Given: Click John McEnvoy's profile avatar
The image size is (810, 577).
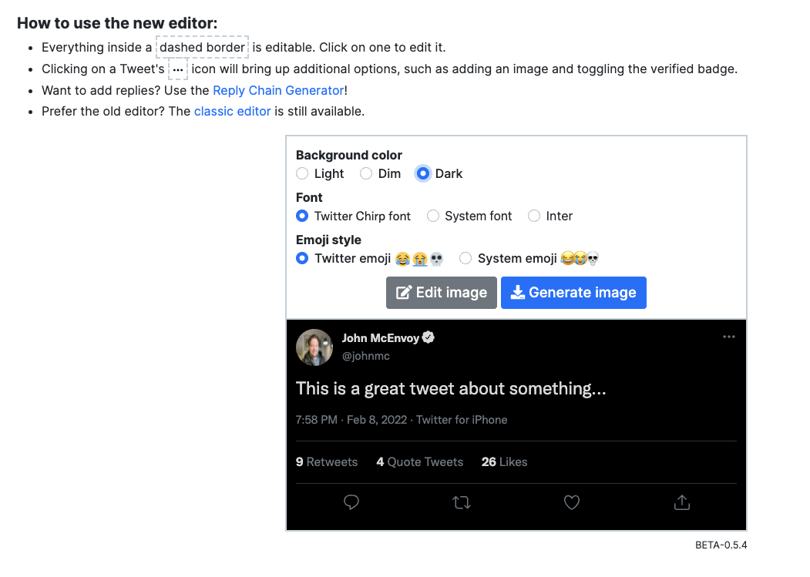Looking at the screenshot, I should [314, 347].
